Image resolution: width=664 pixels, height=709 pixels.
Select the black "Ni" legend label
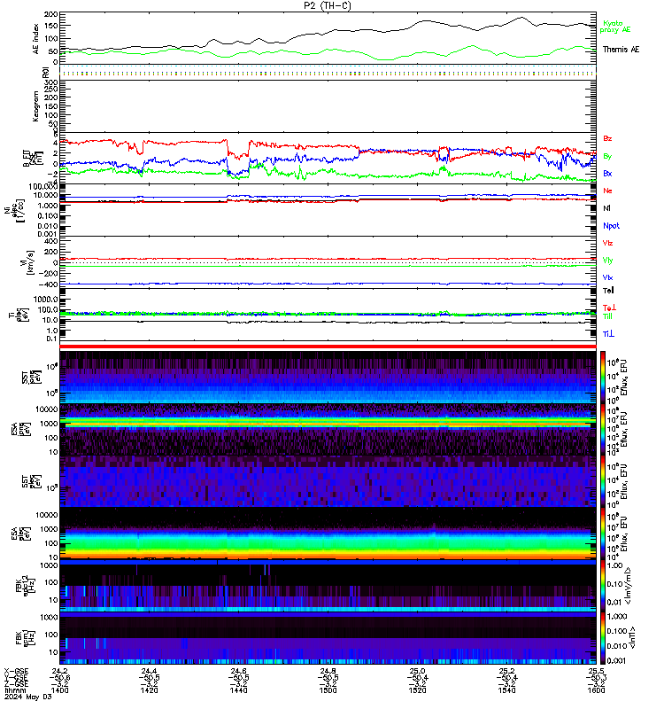click(606, 208)
